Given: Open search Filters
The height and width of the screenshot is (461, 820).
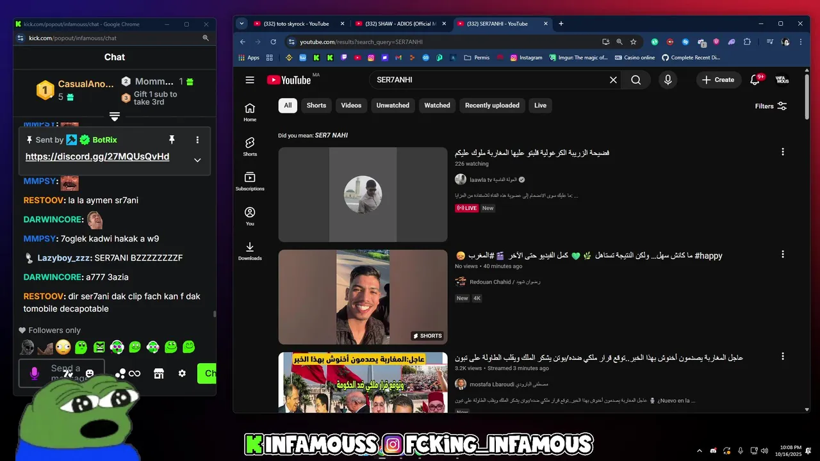Looking at the screenshot, I should pos(771,106).
